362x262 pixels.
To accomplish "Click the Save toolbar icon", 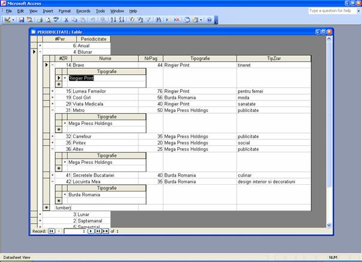I will (x=22, y=20).
